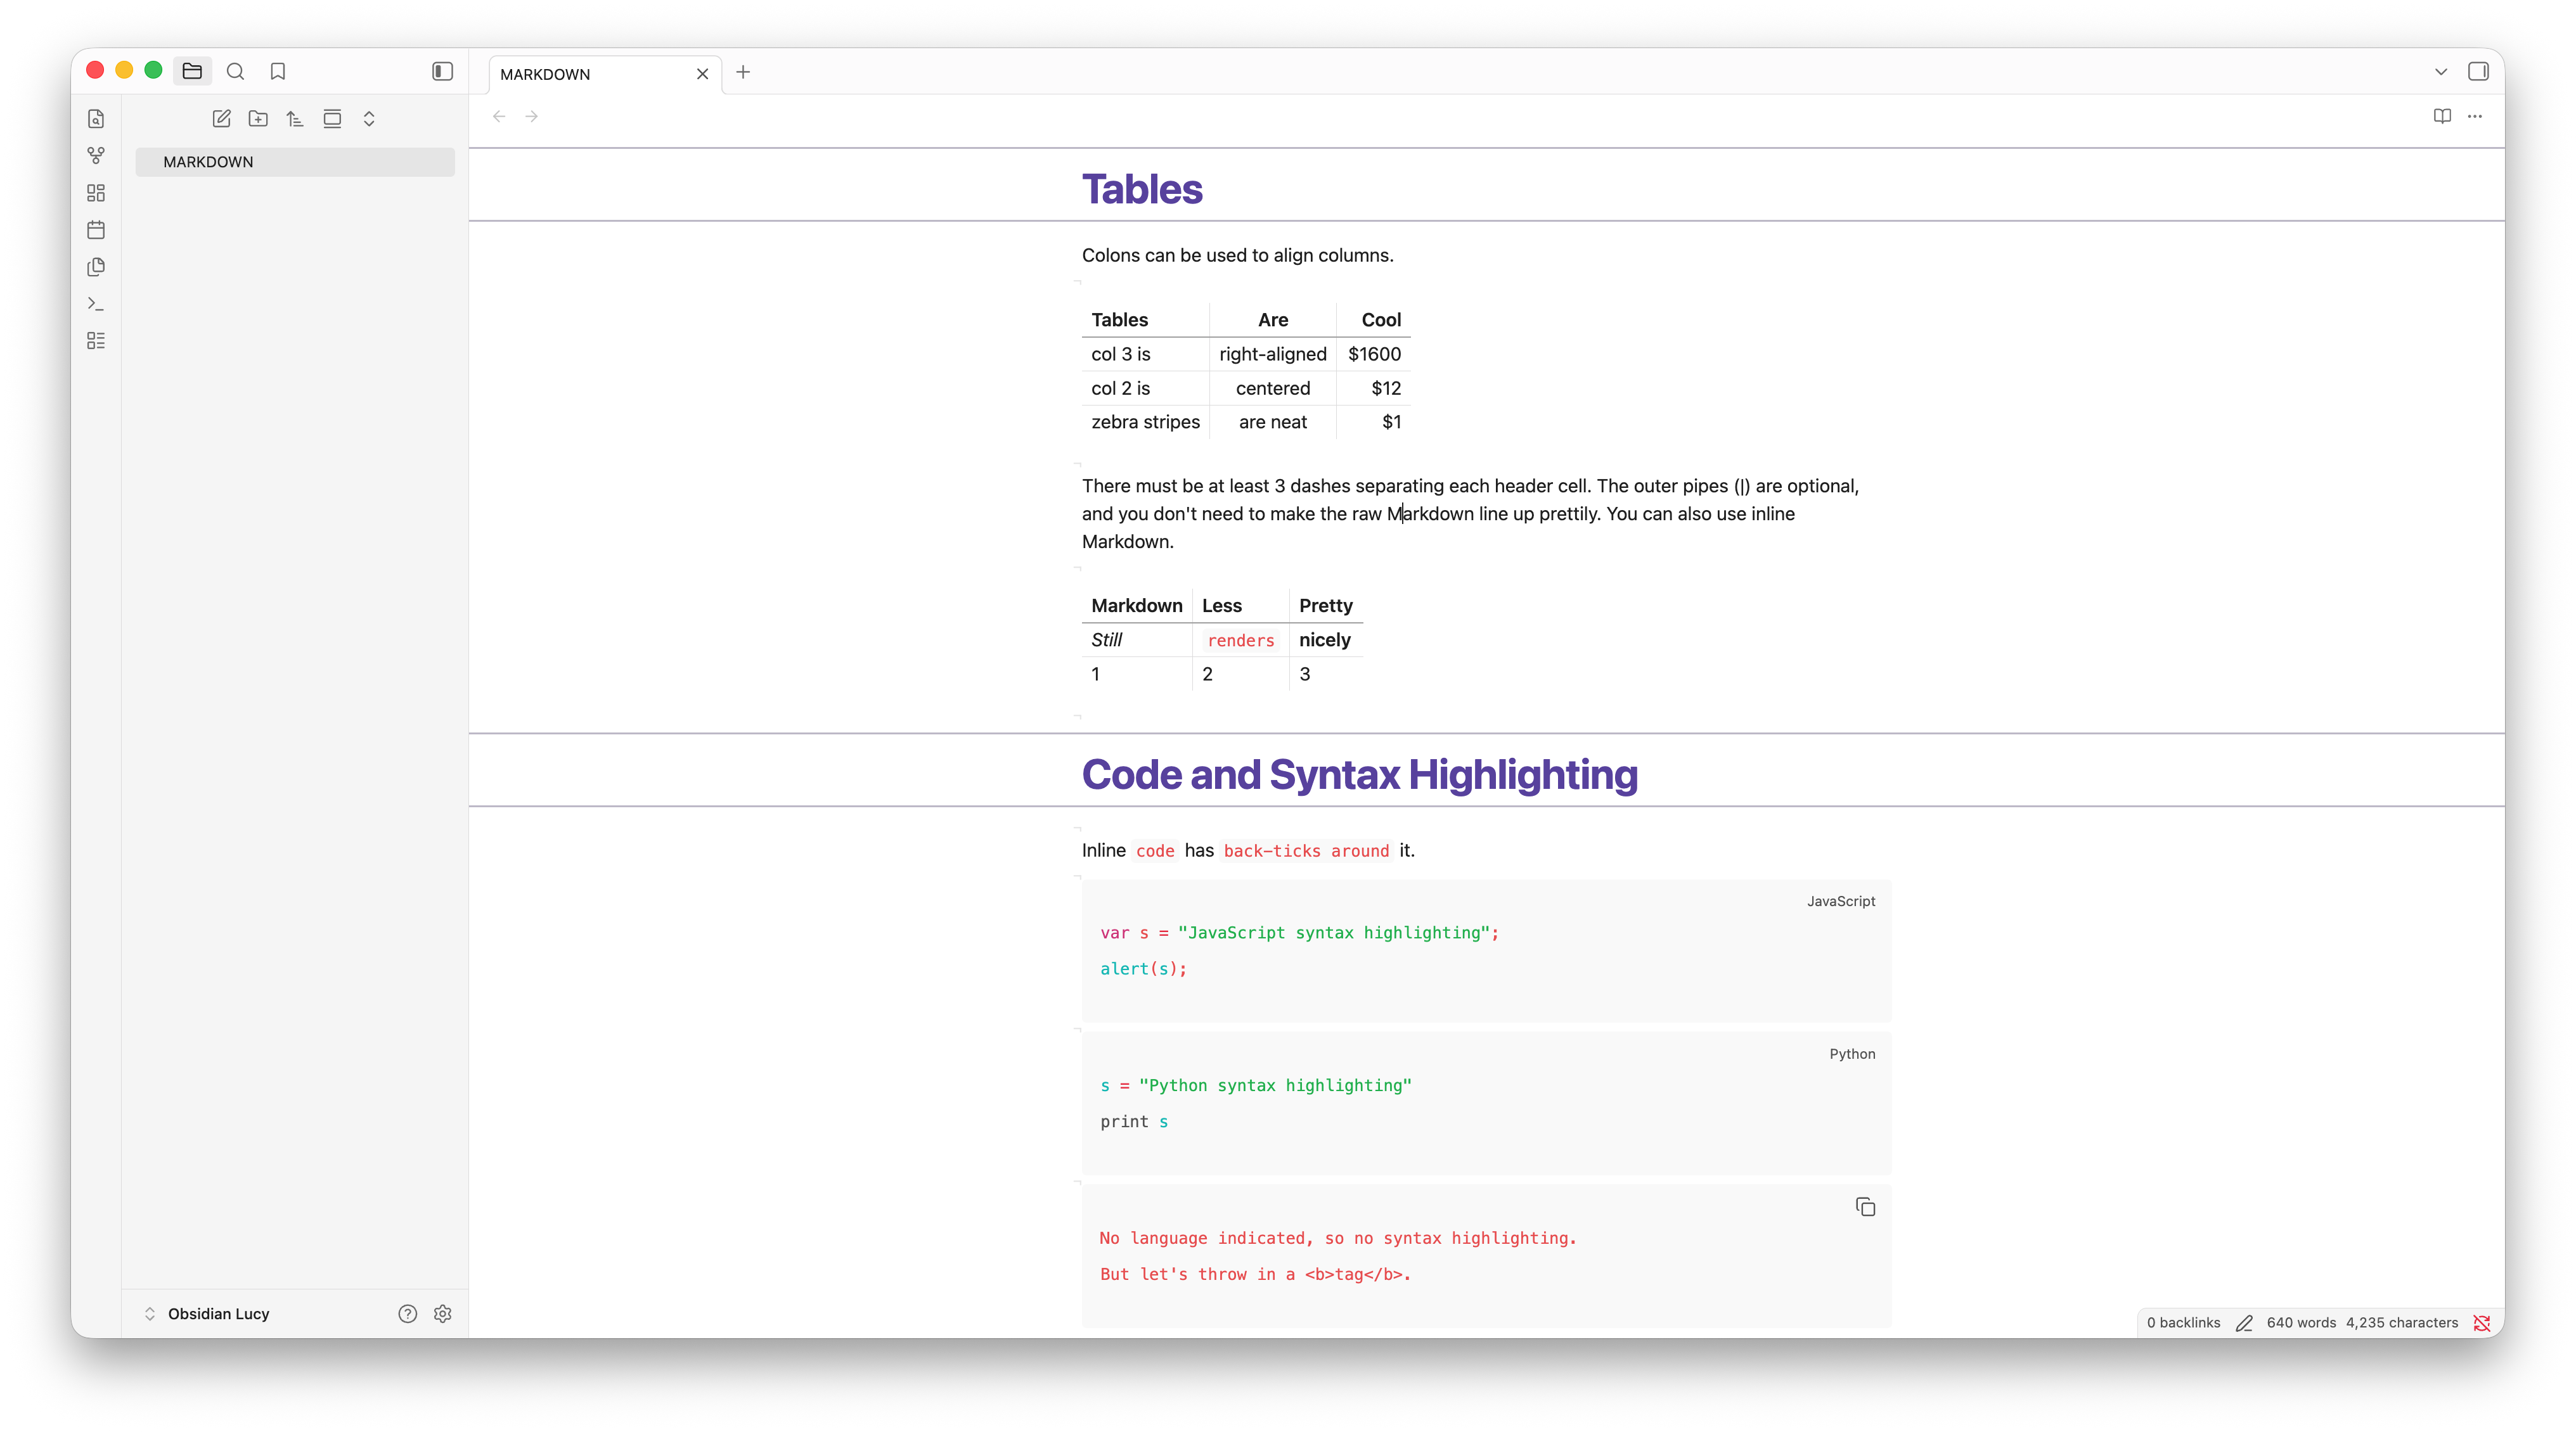Open a new tab

(743, 72)
